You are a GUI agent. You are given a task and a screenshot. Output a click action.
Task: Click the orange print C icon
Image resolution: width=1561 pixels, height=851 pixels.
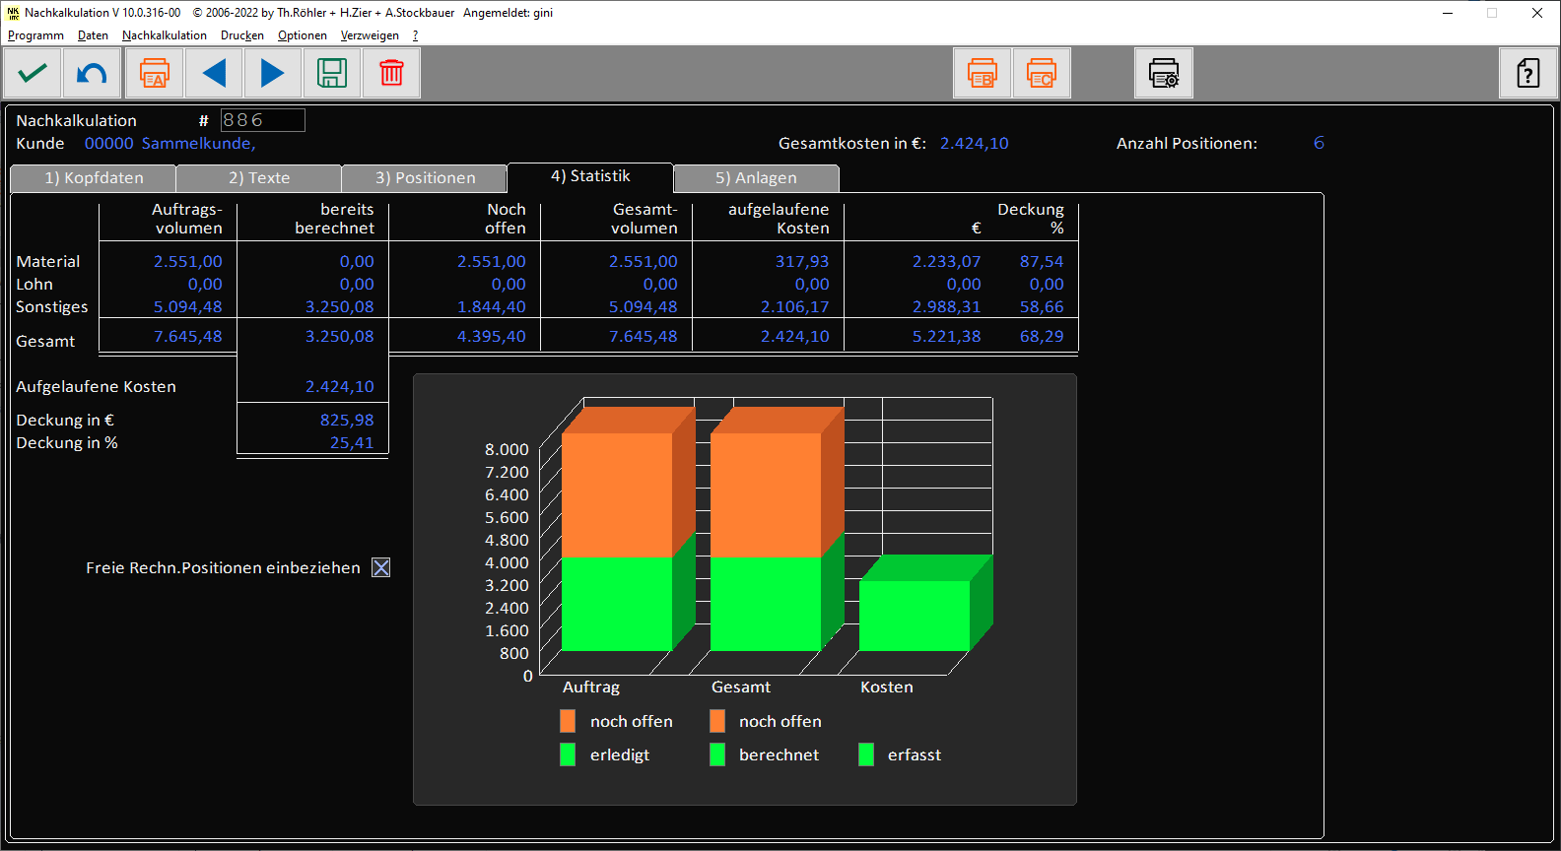(x=1042, y=74)
